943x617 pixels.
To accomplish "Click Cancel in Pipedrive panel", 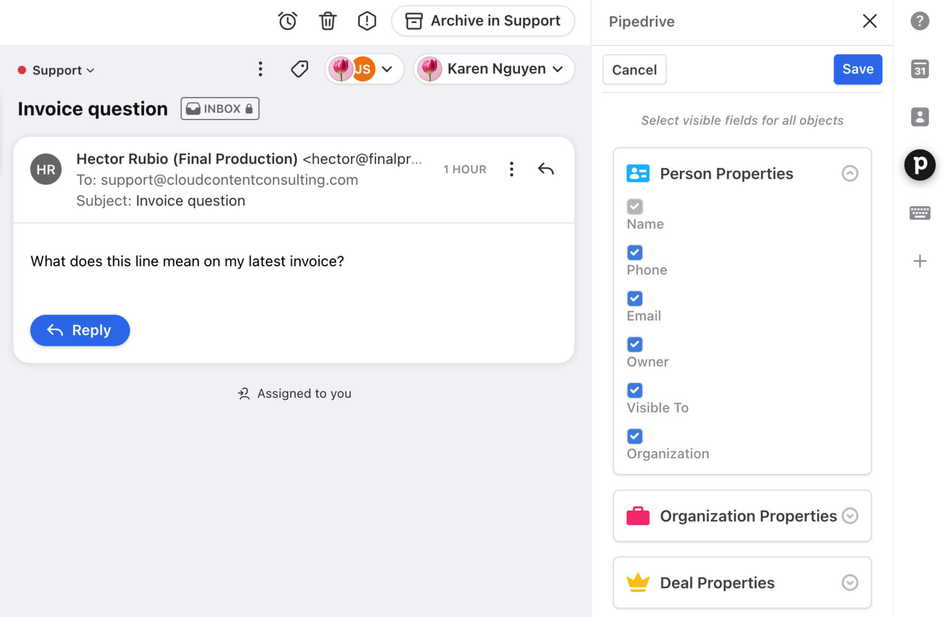I will point(634,70).
